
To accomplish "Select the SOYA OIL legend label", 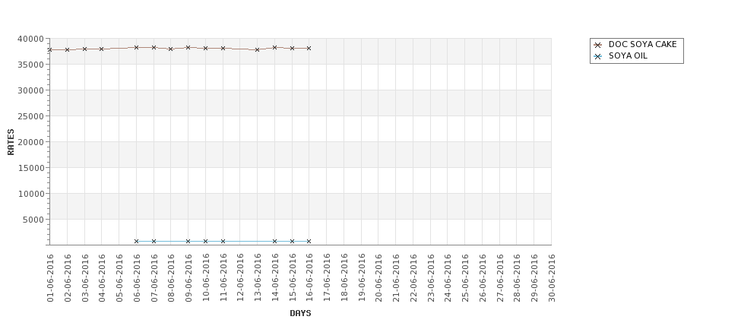I will click(628, 56).
